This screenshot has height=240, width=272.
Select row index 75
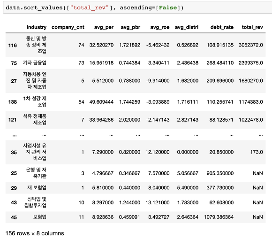coord(14,63)
